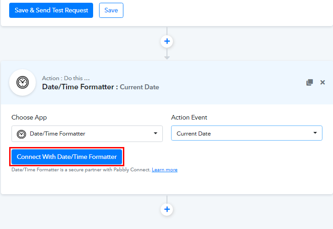333x229 pixels.
Task: Click the Date/Time Formatter : Current Date title
Action: [100, 87]
